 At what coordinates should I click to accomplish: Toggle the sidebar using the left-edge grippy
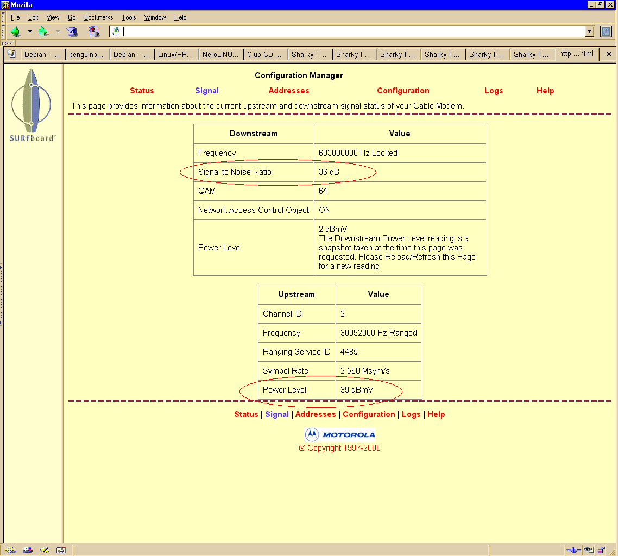pyautogui.click(x=2, y=294)
